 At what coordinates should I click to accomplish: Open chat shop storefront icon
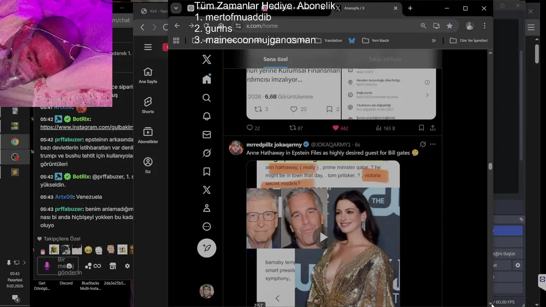(x=113, y=266)
